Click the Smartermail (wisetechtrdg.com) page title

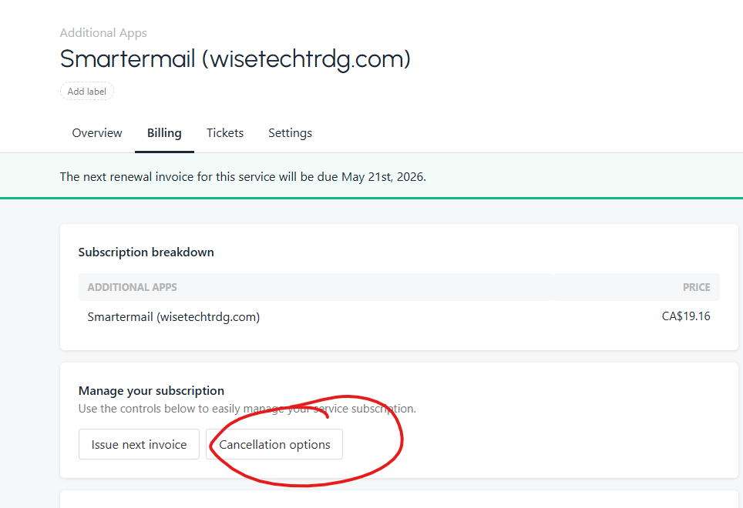tap(235, 59)
